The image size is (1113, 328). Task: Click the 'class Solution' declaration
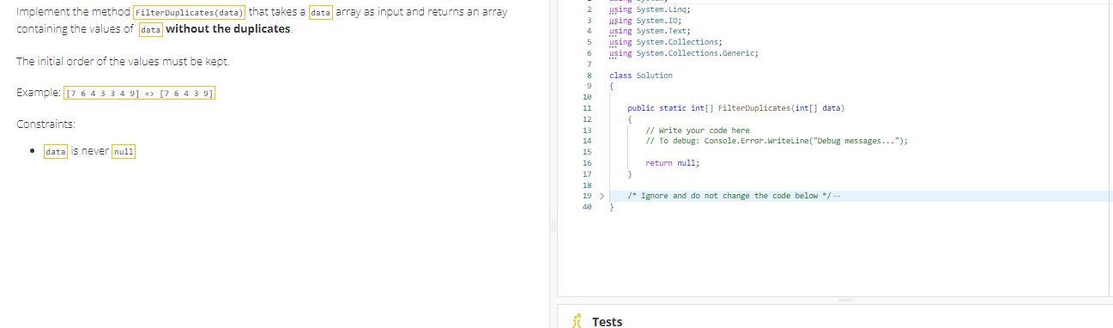point(641,76)
